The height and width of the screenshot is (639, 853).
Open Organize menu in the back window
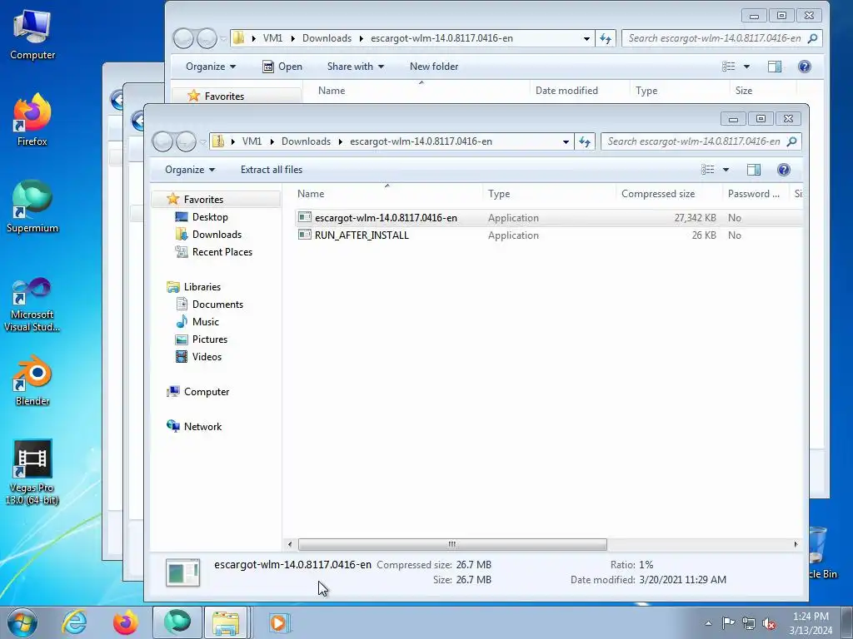click(x=211, y=67)
